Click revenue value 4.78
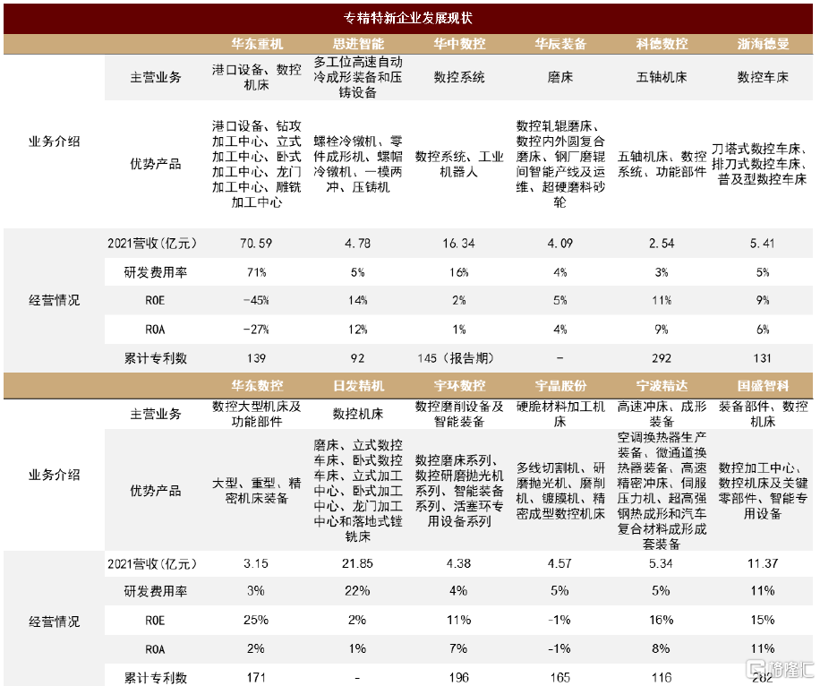Screen dimensions: 820x686 (358, 244)
